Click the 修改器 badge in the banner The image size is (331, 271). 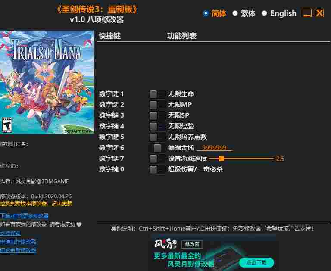click(192, 244)
